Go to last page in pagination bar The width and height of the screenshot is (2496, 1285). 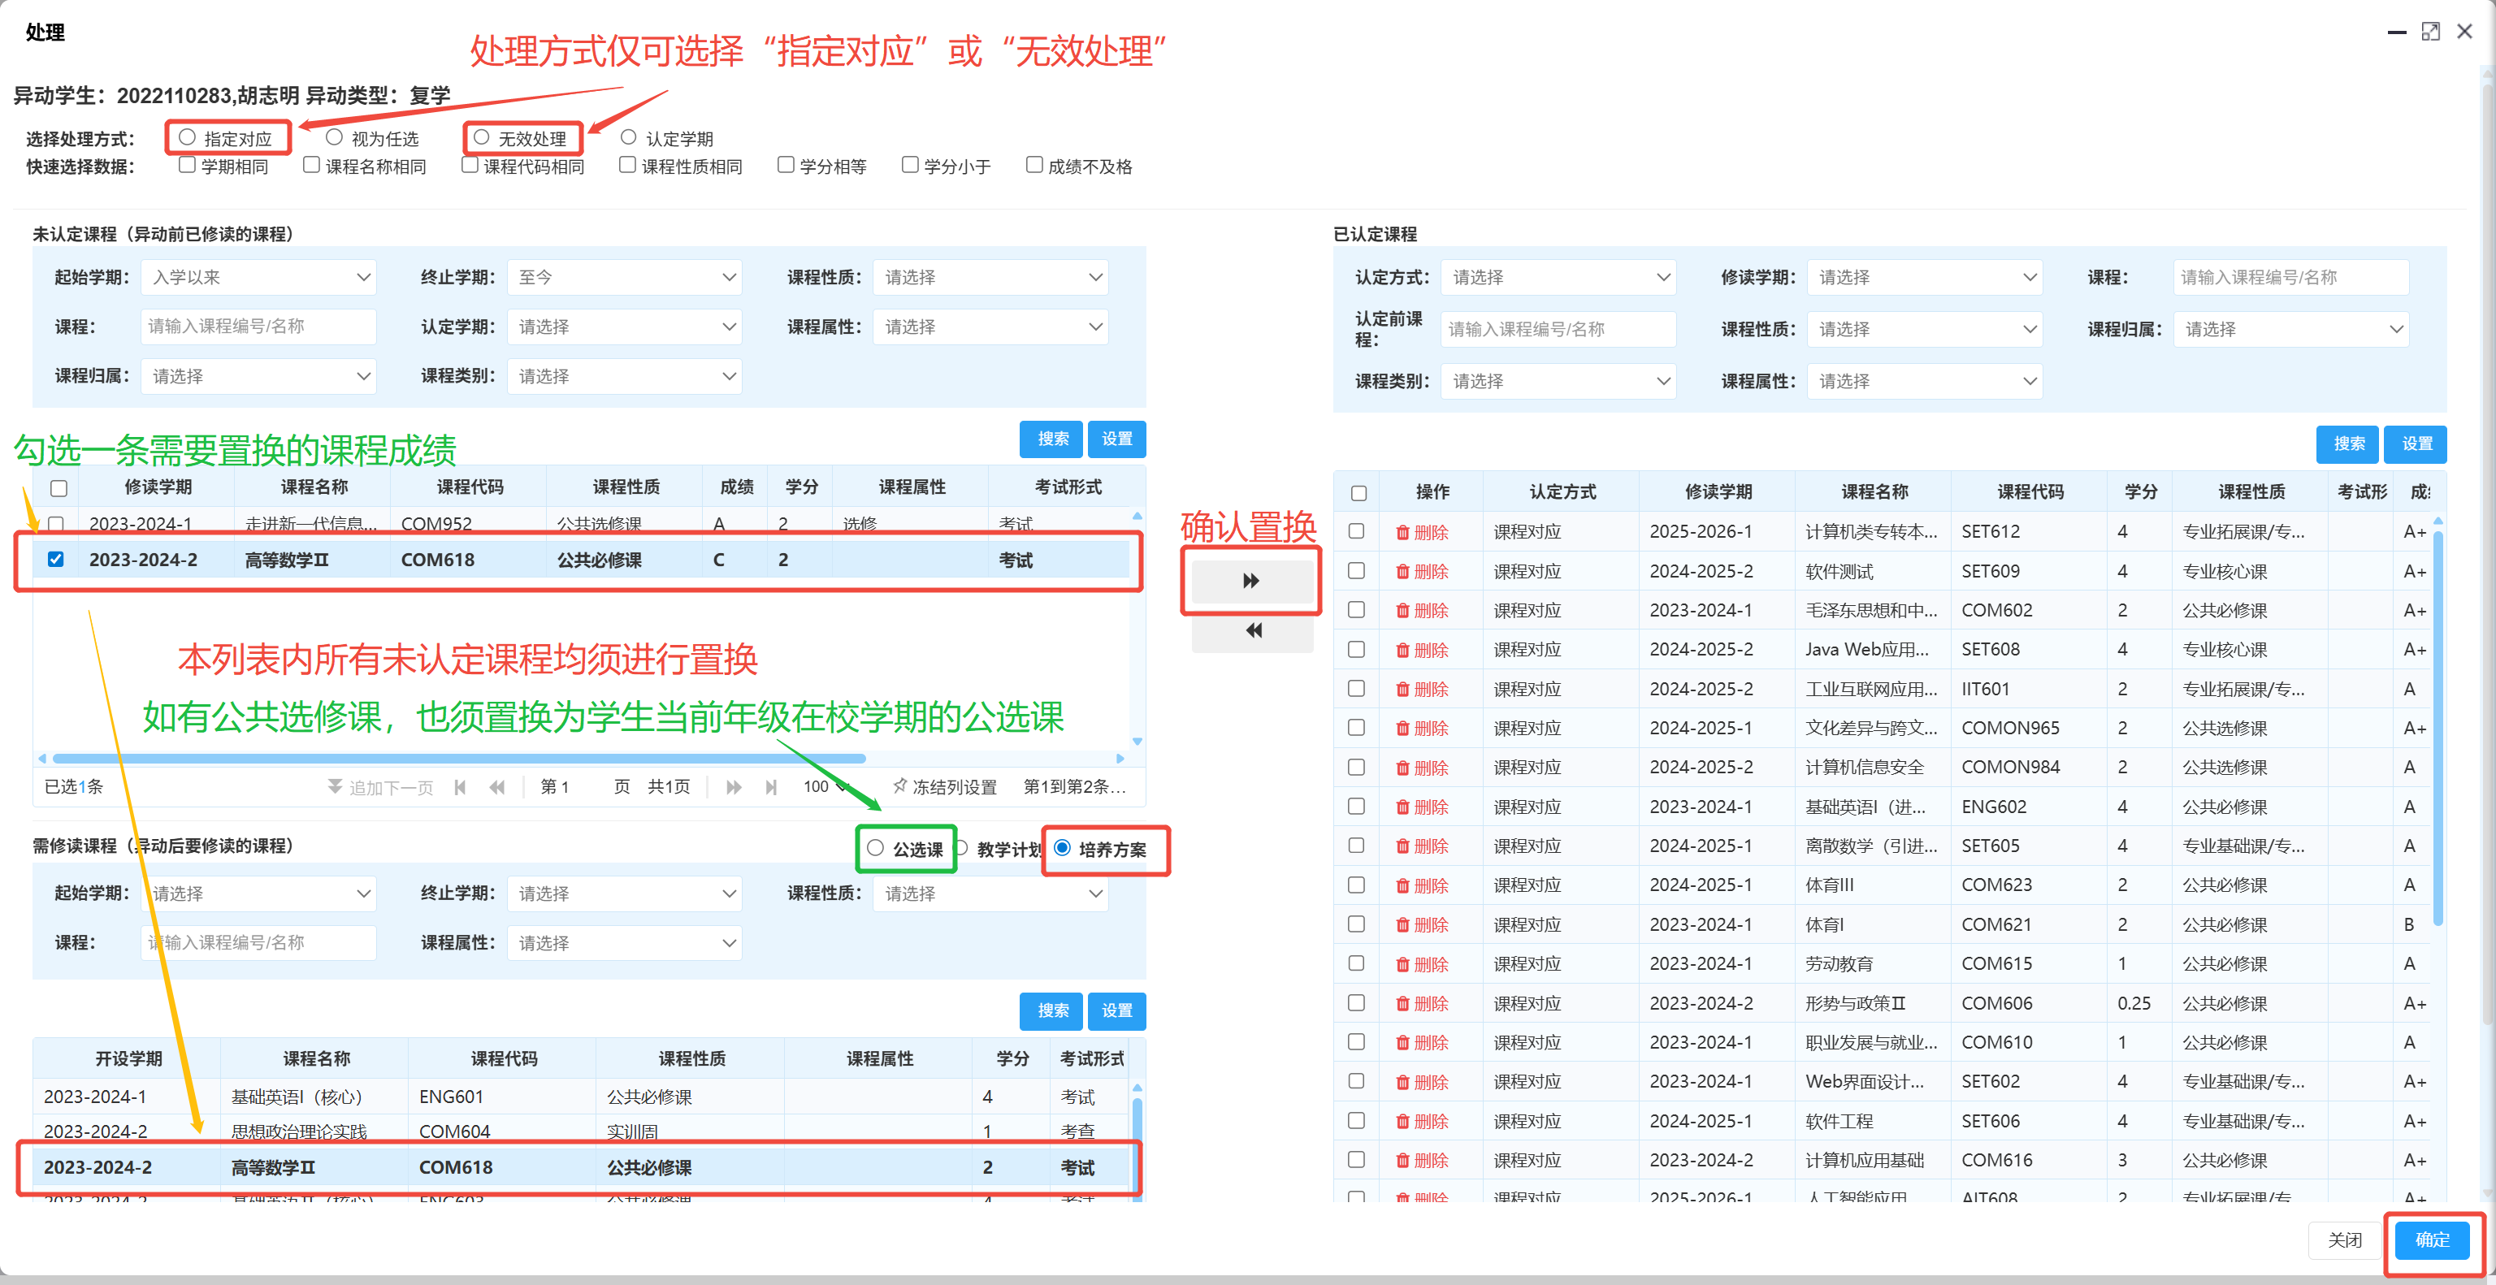[x=771, y=787]
